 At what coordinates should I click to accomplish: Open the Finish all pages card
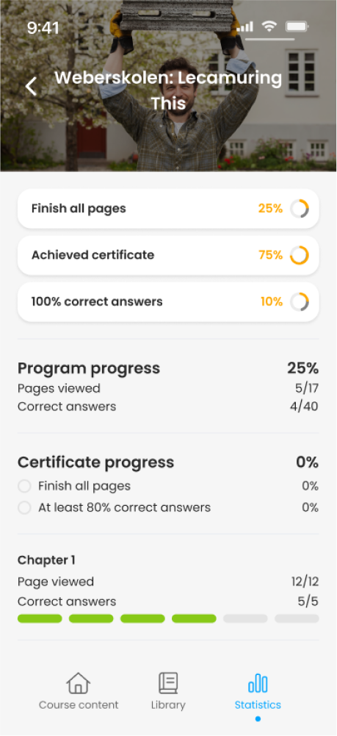(x=168, y=208)
